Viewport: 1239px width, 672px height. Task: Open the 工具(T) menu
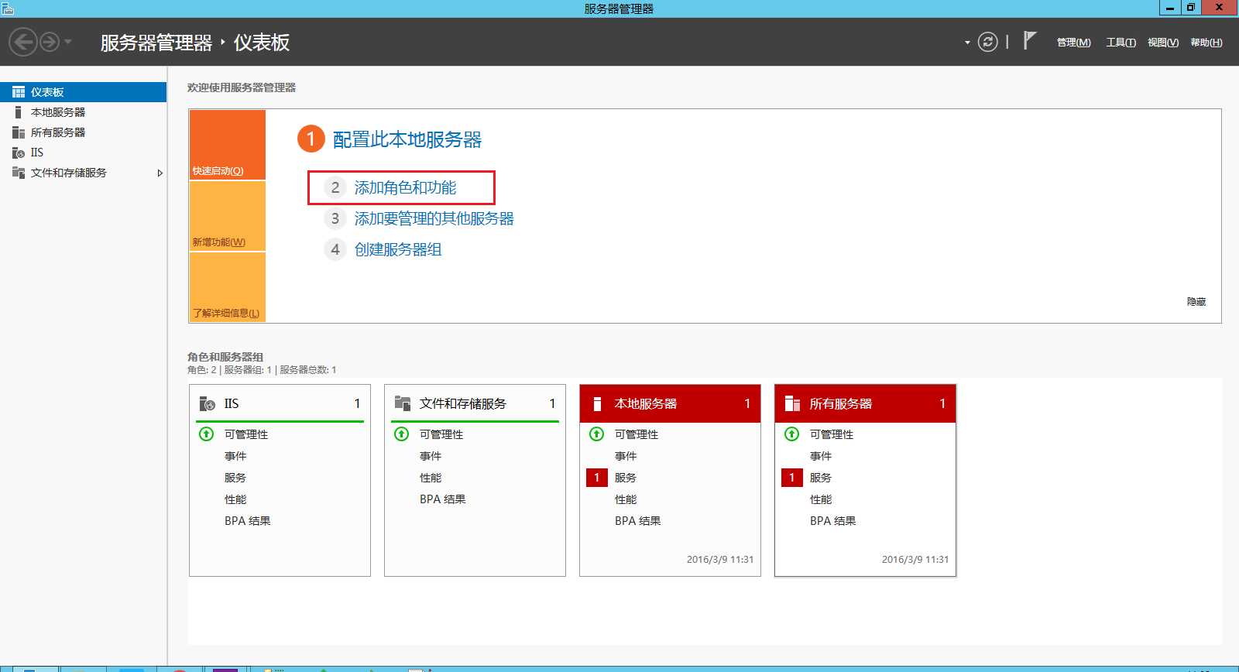(x=1121, y=43)
